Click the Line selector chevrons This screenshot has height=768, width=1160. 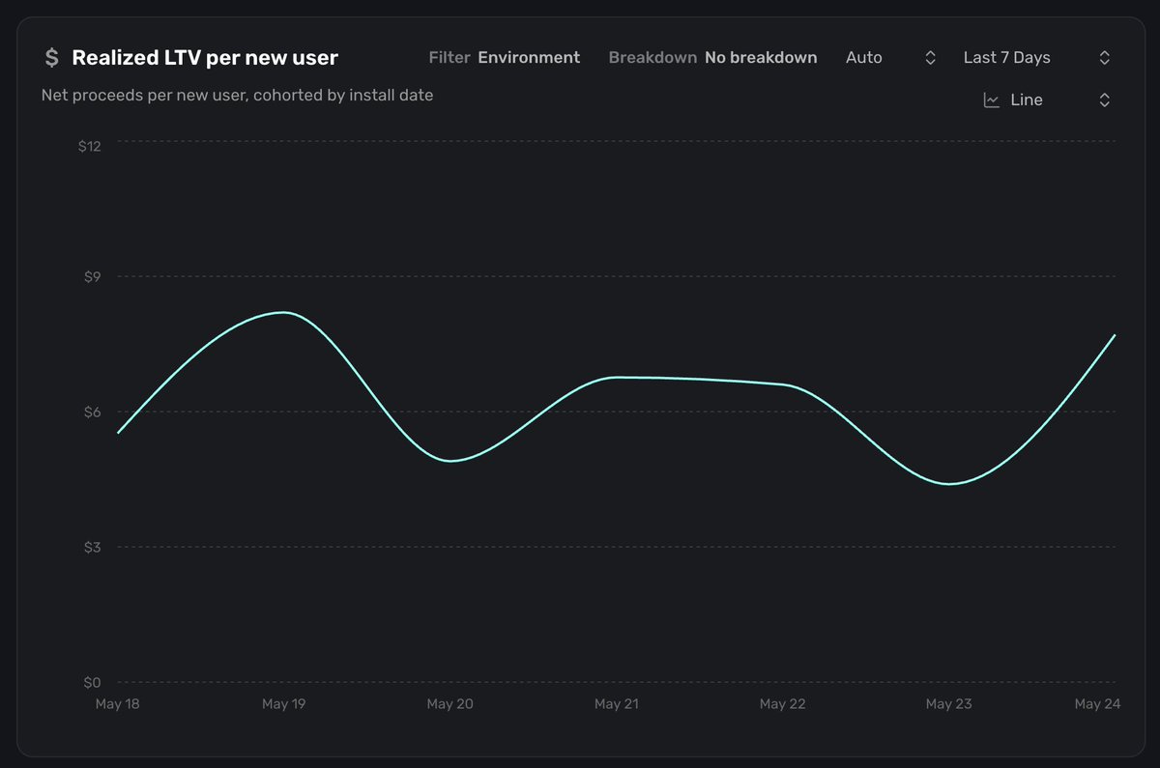click(1104, 100)
